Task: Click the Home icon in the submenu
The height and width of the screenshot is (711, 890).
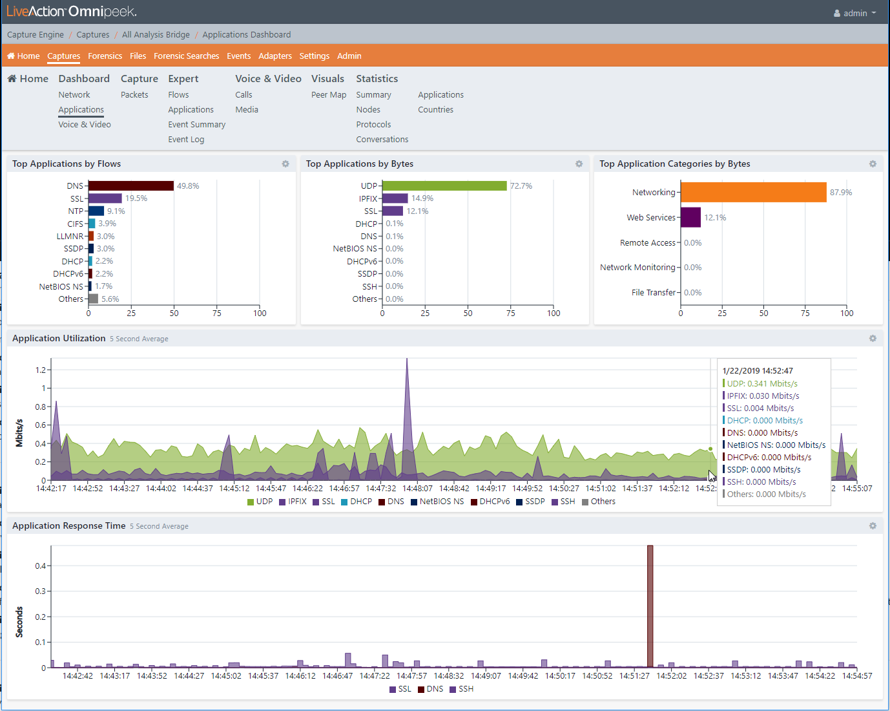Action: 12,79
